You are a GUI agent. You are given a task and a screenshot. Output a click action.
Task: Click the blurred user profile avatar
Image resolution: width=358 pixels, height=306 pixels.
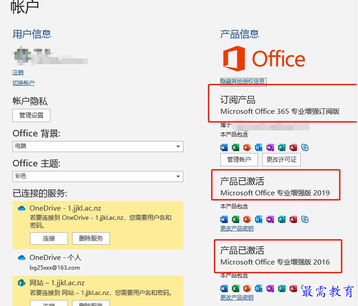(x=22, y=55)
